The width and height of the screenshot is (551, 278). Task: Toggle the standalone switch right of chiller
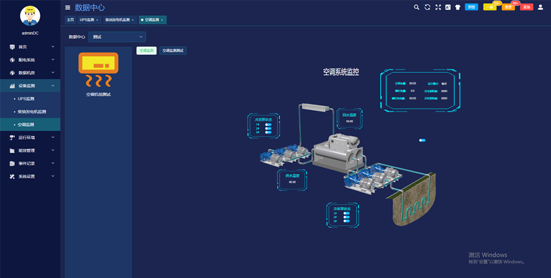tap(422, 141)
